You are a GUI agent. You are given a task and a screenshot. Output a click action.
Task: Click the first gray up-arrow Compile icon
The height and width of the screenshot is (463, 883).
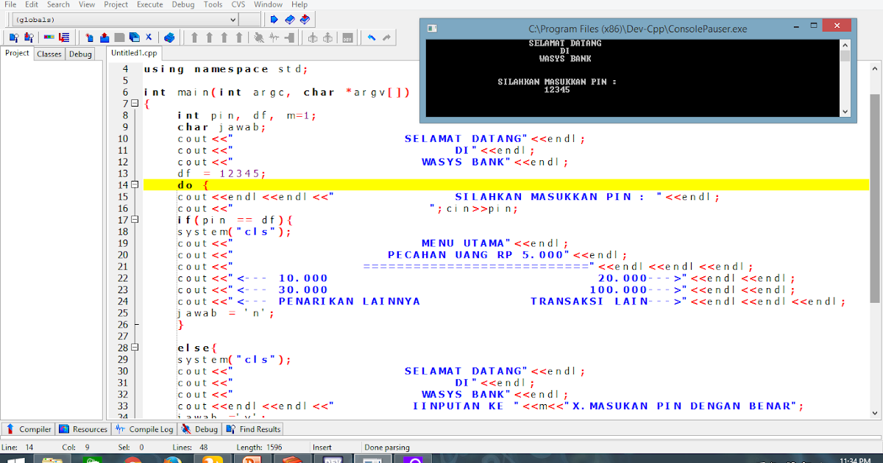click(194, 37)
